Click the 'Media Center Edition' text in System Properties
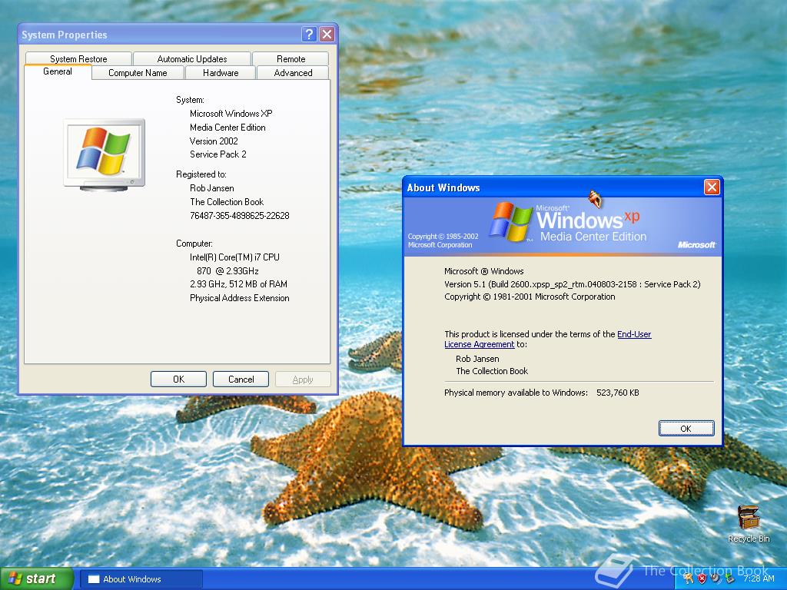The image size is (787, 590). (x=227, y=128)
